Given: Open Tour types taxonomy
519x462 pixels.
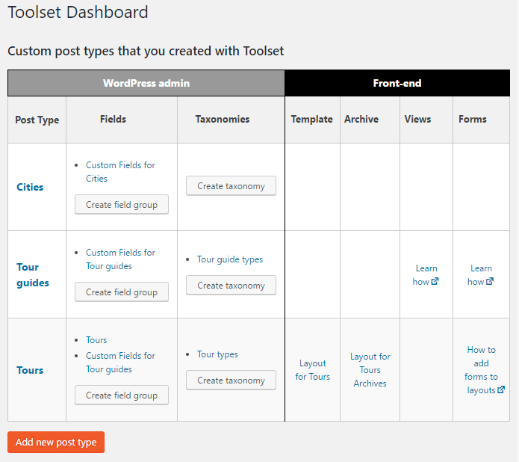Looking at the screenshot, I should 217,354.
